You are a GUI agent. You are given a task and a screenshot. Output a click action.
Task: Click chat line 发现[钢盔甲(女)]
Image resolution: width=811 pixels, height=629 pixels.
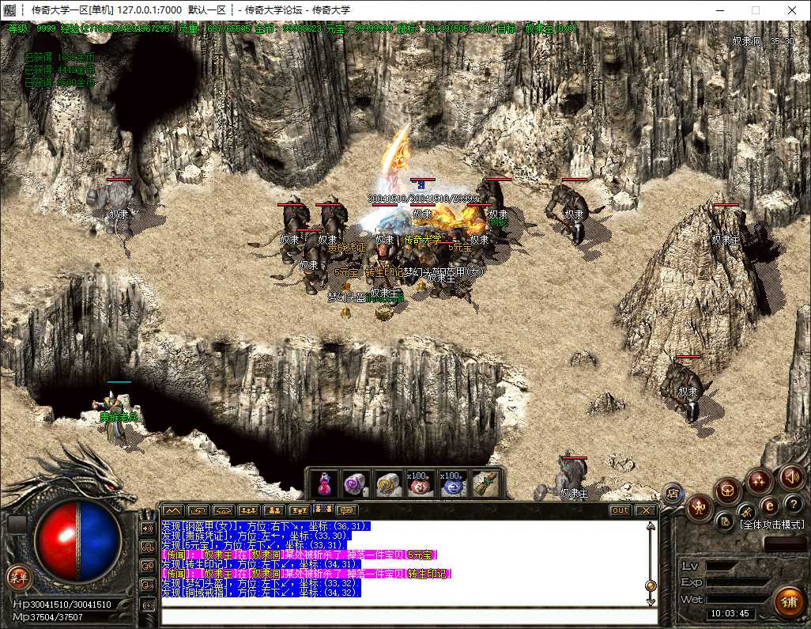pyautogui.click(x=266, y=526)
